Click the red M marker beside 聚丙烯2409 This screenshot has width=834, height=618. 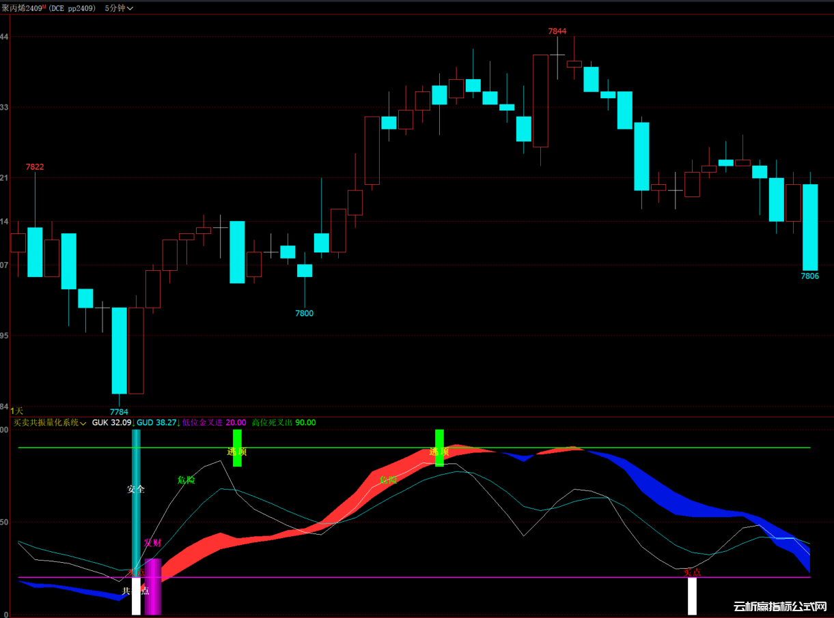(45, 6)
